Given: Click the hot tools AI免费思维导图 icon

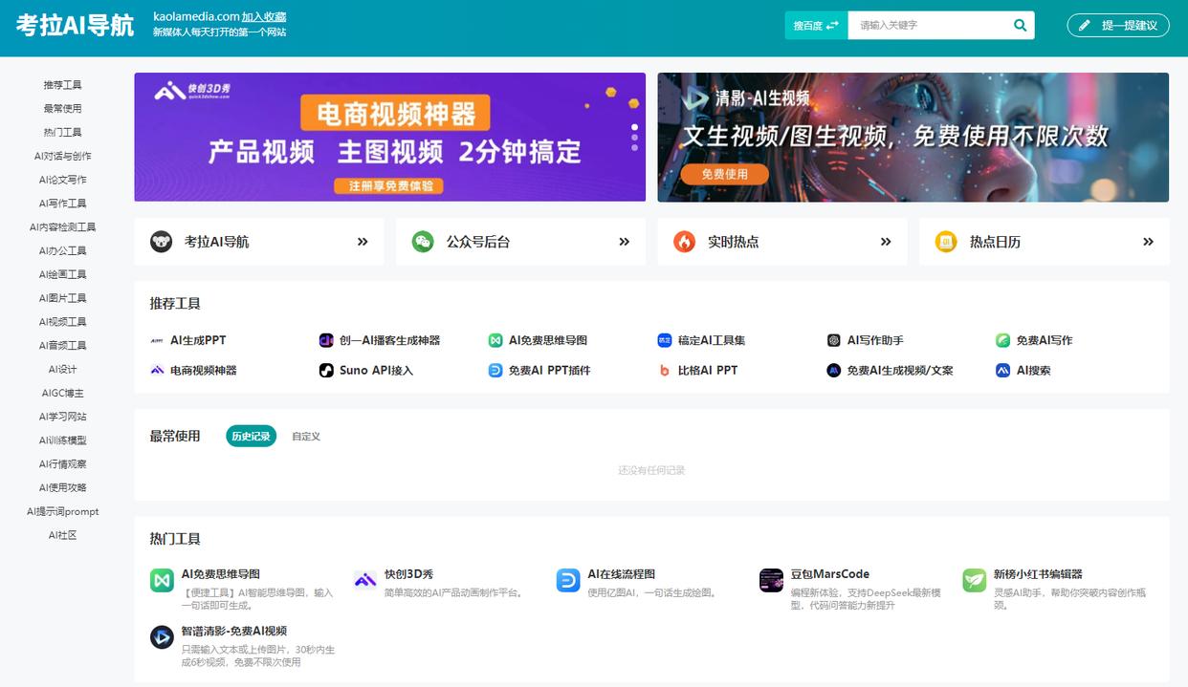Looking at the screenshot, I should 162,580.
